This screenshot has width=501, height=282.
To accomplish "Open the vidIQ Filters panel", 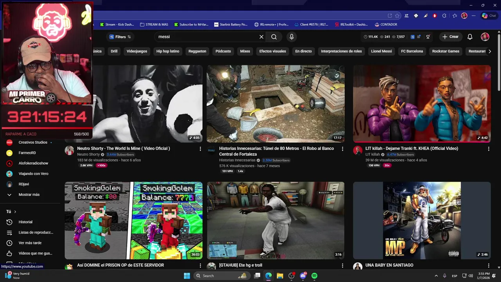I will 120,37.
